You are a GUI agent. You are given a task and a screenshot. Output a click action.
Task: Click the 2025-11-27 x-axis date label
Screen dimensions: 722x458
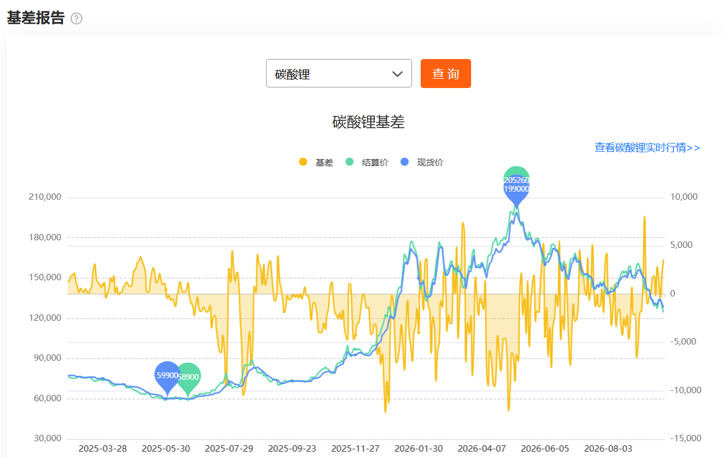coord(355,448)
